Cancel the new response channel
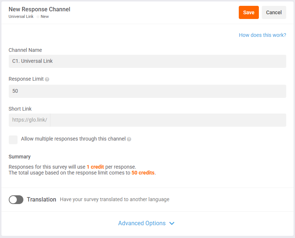Image resolution: width=295 pixels, height=238 pixels. tap(274, 12)
